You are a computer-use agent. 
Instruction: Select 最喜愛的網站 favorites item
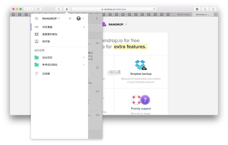click(50, 34)
